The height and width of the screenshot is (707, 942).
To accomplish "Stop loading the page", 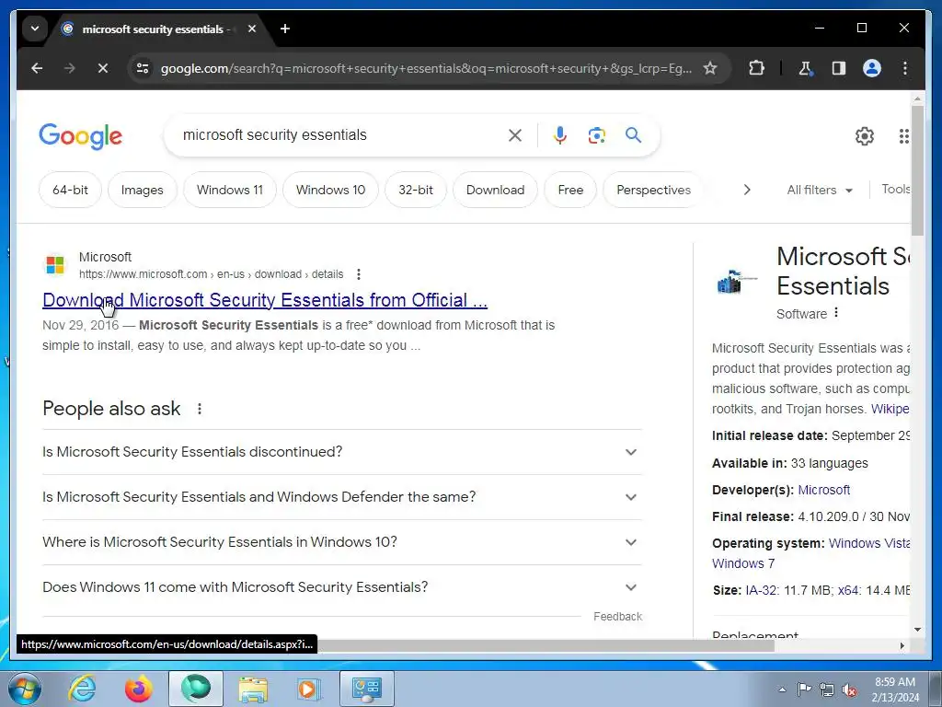I will point(103,68).
